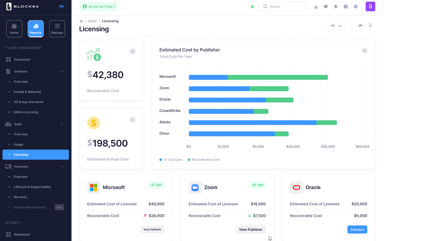Click the Soon badge
This screenshot has width=430, height=241.
[59, 207]
